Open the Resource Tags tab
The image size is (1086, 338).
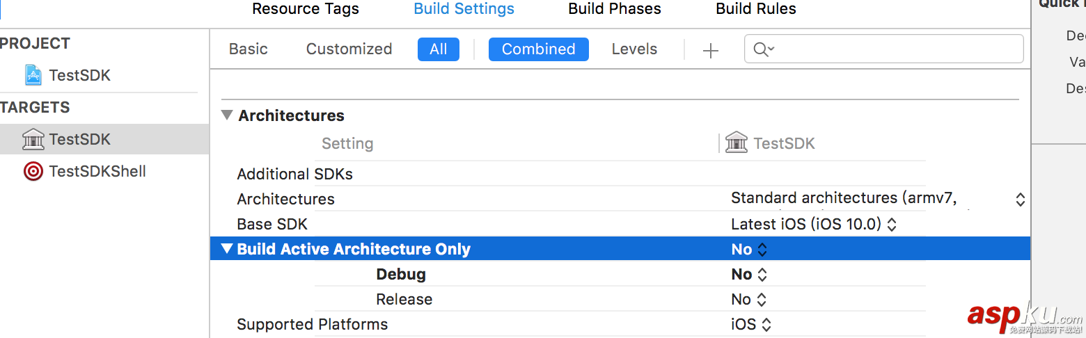pos(306,9)
